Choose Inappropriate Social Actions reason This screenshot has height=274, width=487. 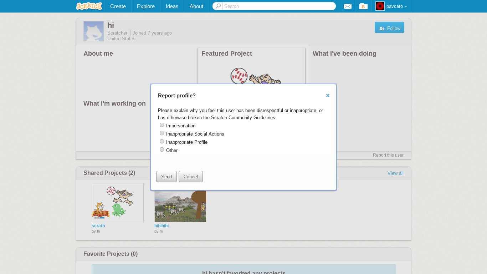[x=162, y=133]
